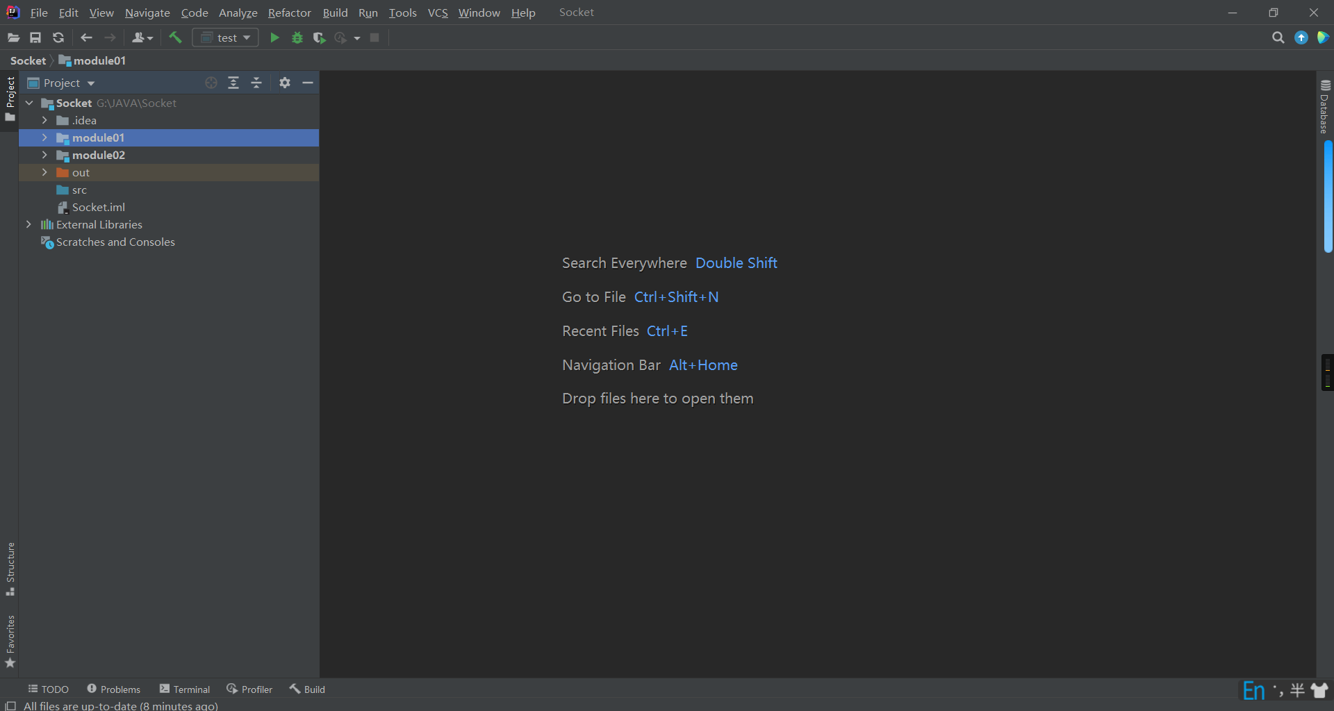Viewport: 1334px width, 711px height.
Task: Click the Open folder toolbar icon
Action: pyautogui.click(x=13, y=37)
